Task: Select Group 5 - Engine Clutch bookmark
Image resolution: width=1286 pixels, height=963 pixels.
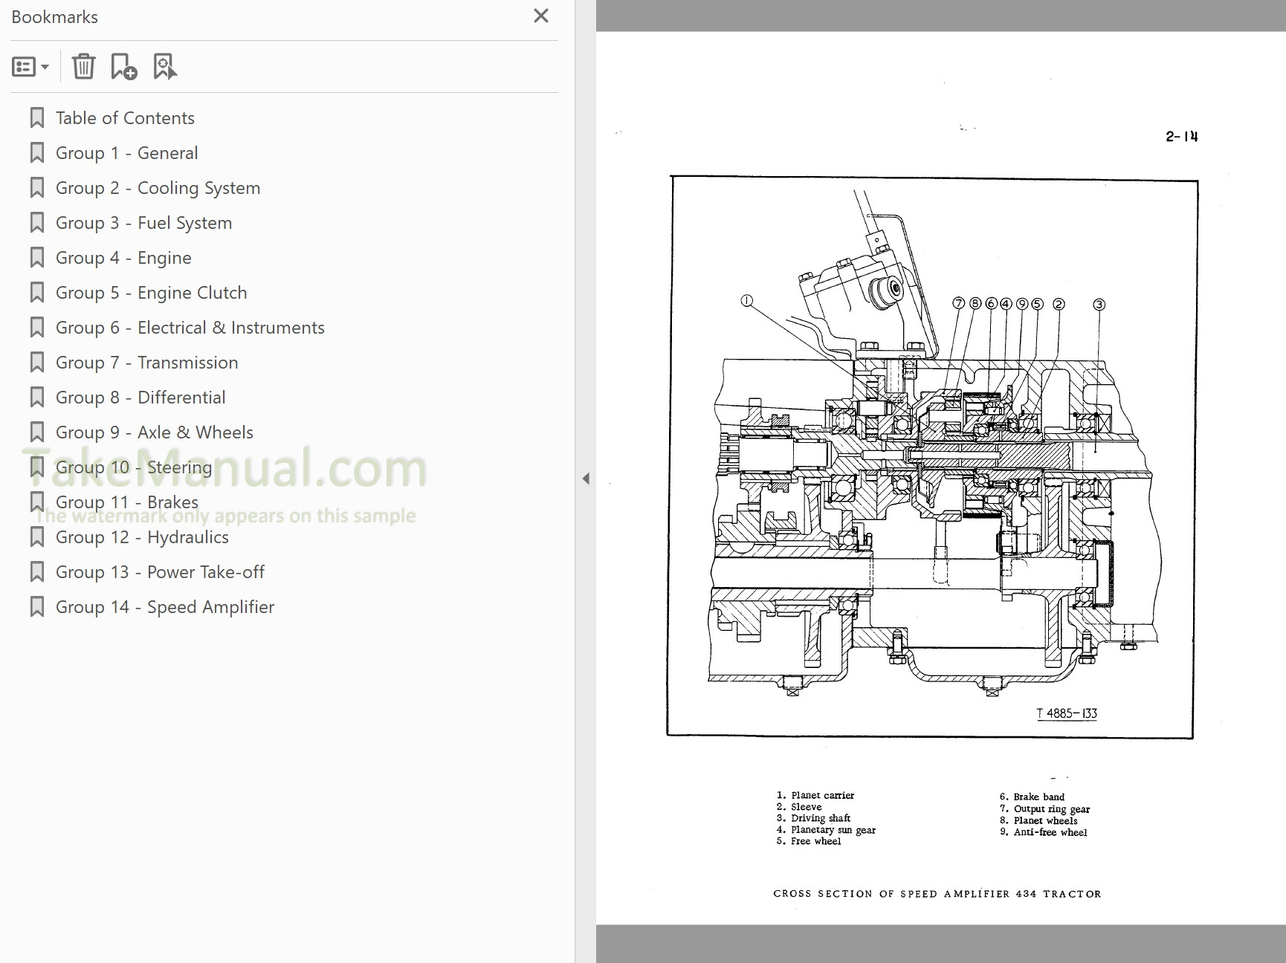Action: [x=152, y=292]
